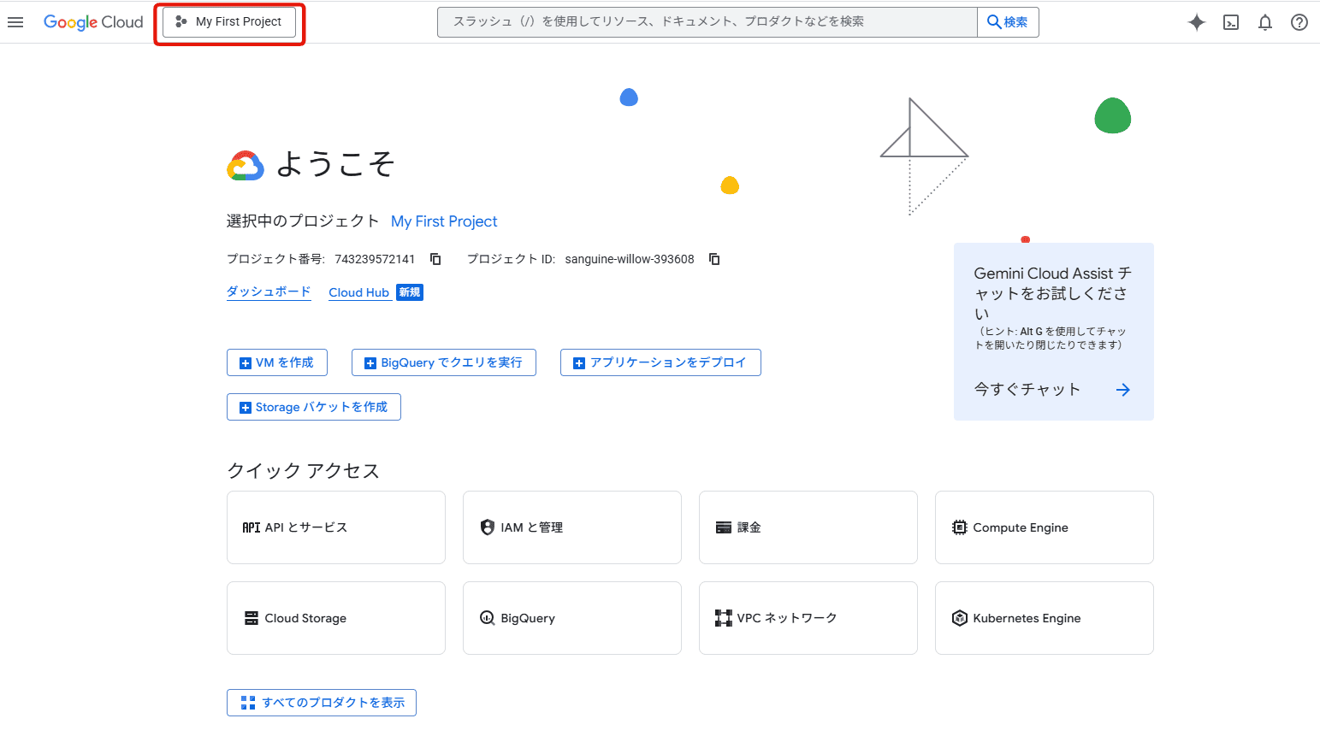Viewport: 1320px width, 742px height.
Task: Click BigQuery でクエリを実行 button
Action: coord(443,362)
